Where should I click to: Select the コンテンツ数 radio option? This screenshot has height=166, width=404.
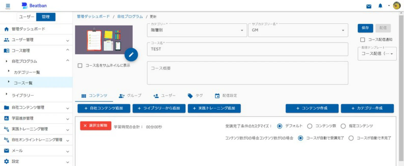coord(310,126)
